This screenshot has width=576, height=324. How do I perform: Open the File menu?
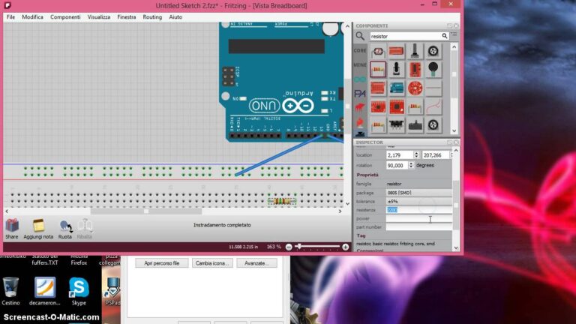[x=10, y=17]
